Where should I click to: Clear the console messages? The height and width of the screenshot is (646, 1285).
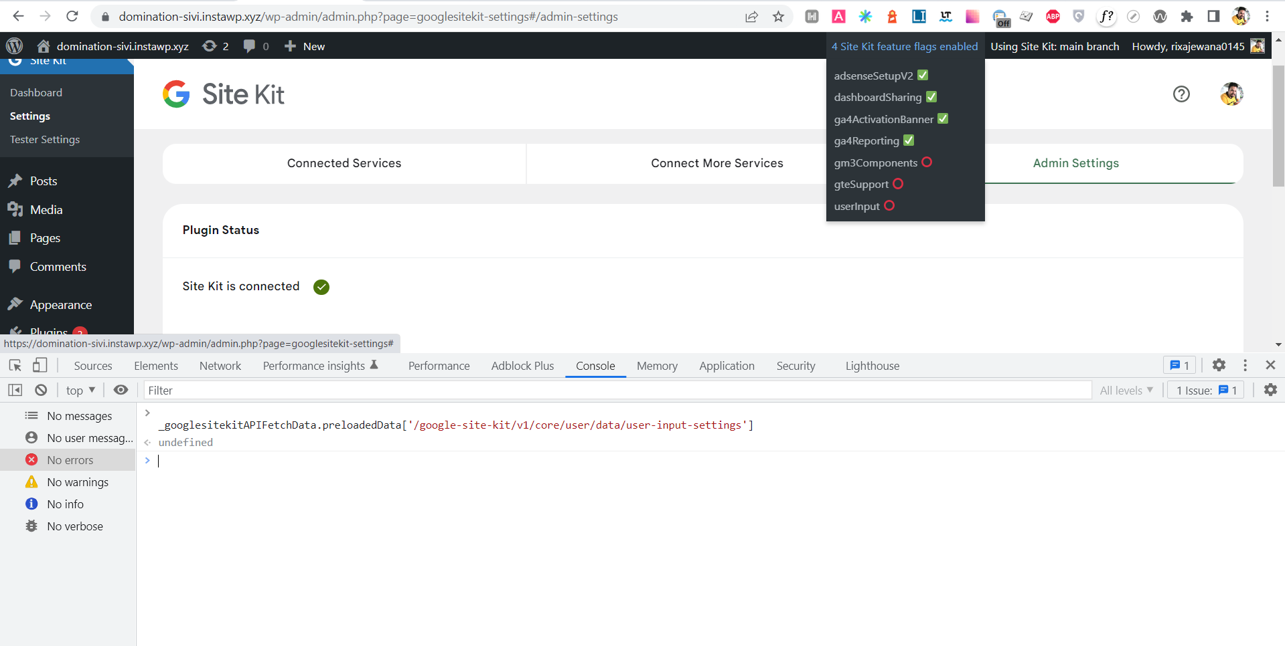[x=41, y=390]
